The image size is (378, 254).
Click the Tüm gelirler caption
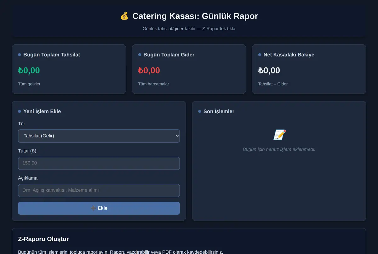point(29,84)
